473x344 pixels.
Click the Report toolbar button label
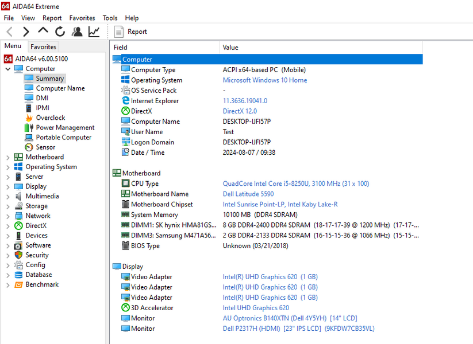137,32
